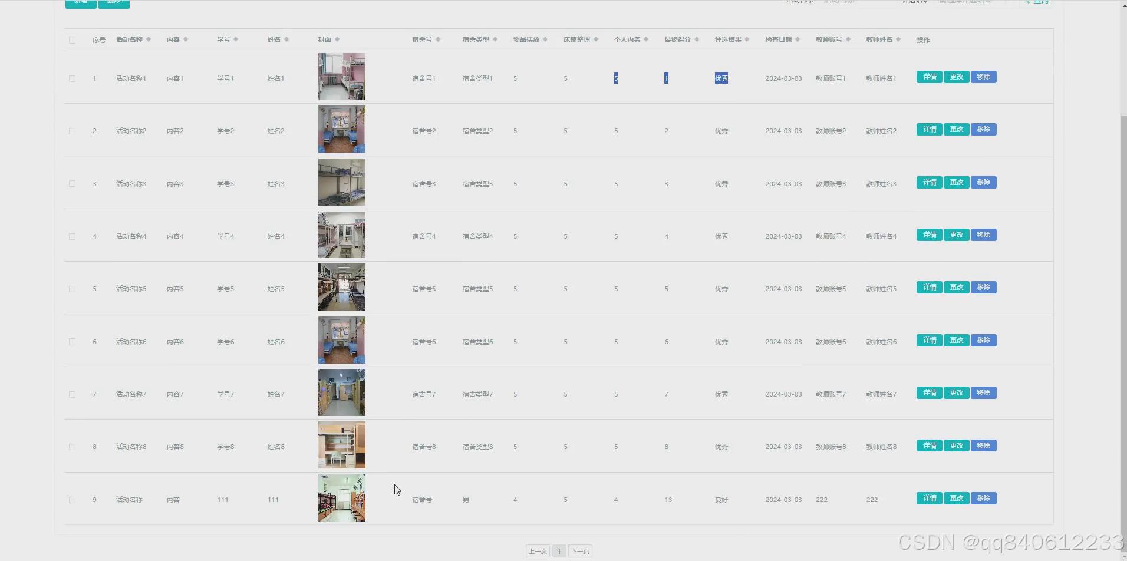Screen dimensions: 1127x561
Task: Open 详情 for row 活动名称6
Action: 930,341
